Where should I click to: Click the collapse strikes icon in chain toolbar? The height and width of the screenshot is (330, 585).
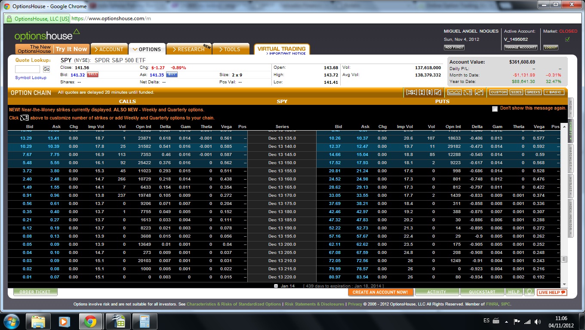422,92
